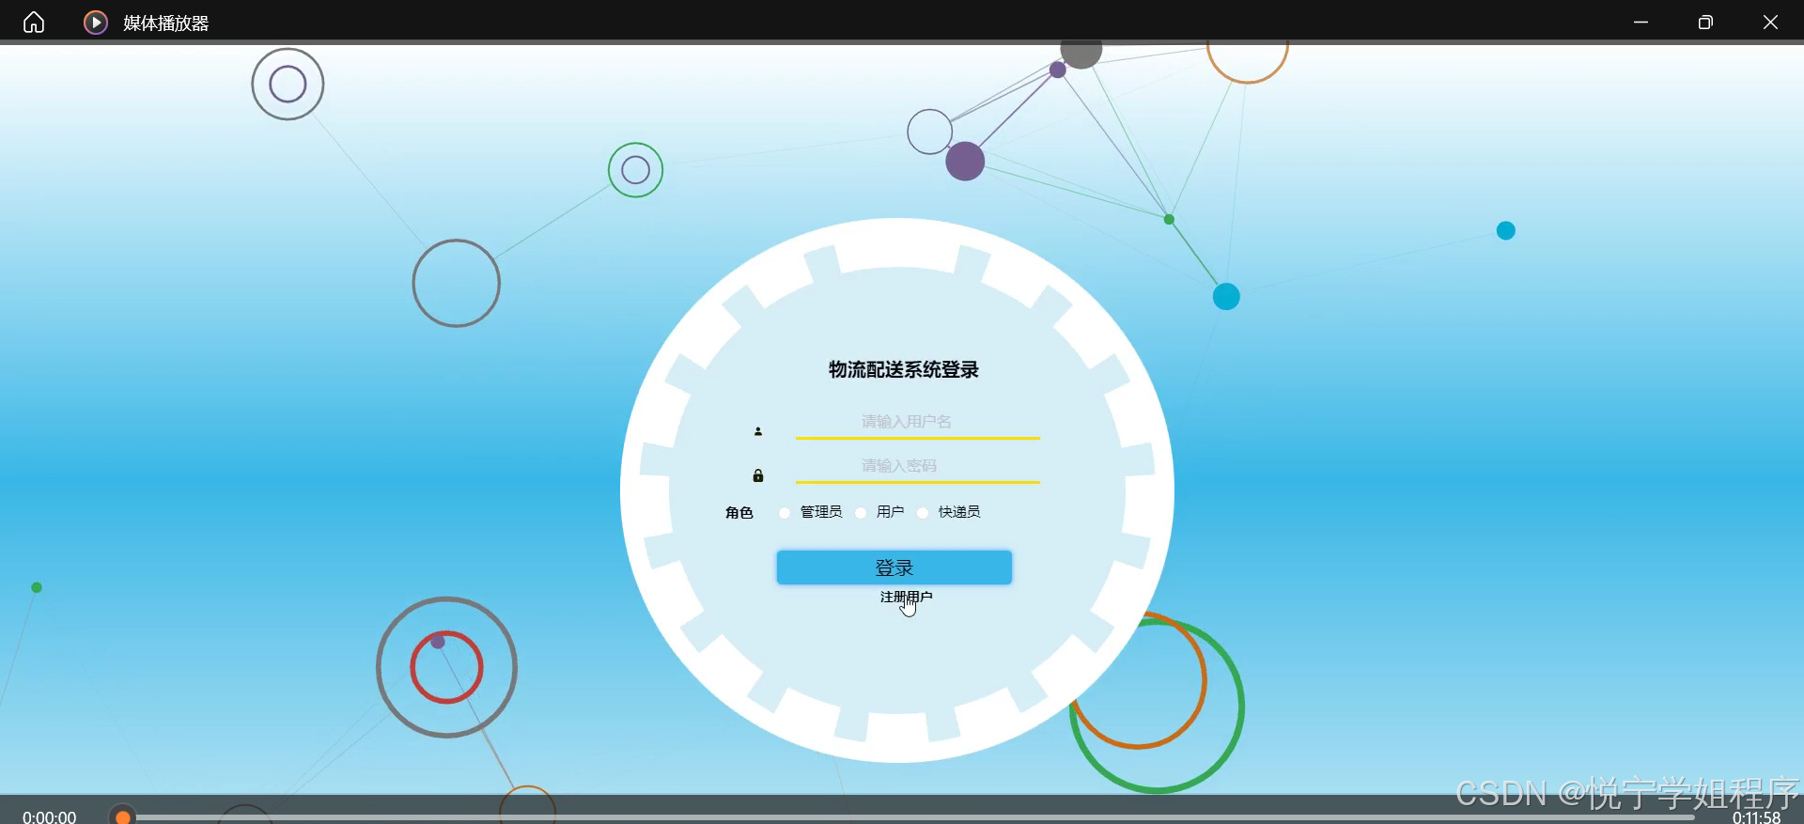Click the orange playback position knob
The height and width of the screenshot is (824, 1804).
pos(122,817)
